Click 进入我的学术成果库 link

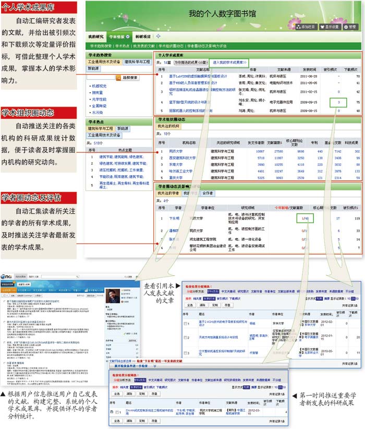229,63
